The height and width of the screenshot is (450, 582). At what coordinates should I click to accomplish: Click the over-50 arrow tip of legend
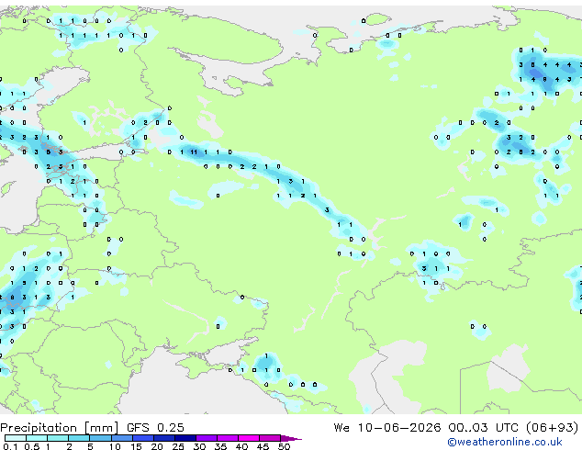tap(291, 438)
